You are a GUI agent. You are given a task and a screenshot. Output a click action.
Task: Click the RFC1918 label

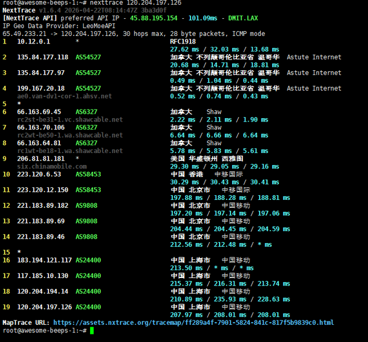coord(183,42)
